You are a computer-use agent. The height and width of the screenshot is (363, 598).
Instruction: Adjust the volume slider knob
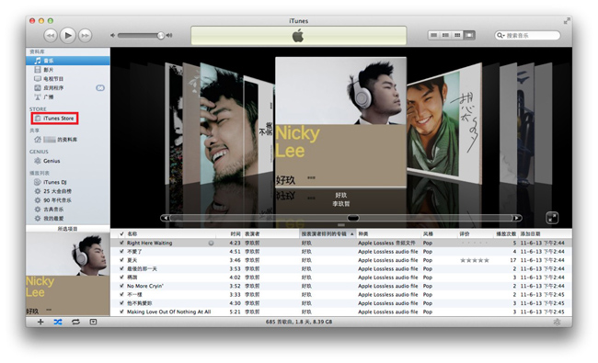pos(161,36)
